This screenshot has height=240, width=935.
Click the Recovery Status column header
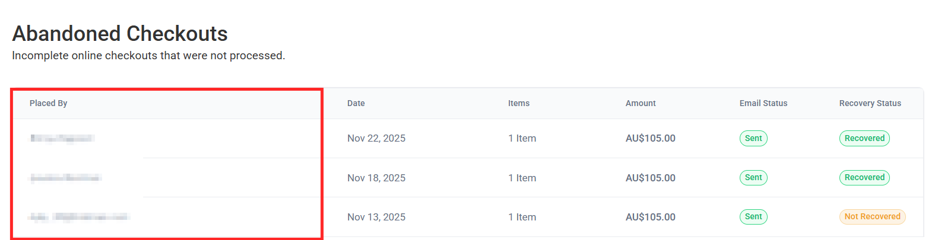tap(870, 103)
